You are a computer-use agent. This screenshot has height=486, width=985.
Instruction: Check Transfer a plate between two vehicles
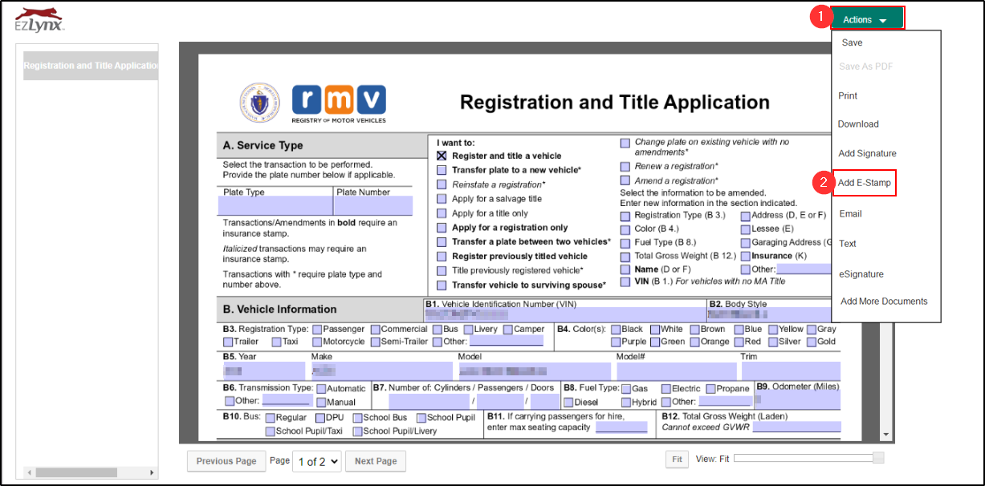(442, 241)
